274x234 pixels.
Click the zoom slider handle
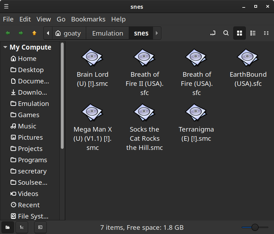point(255,227)
